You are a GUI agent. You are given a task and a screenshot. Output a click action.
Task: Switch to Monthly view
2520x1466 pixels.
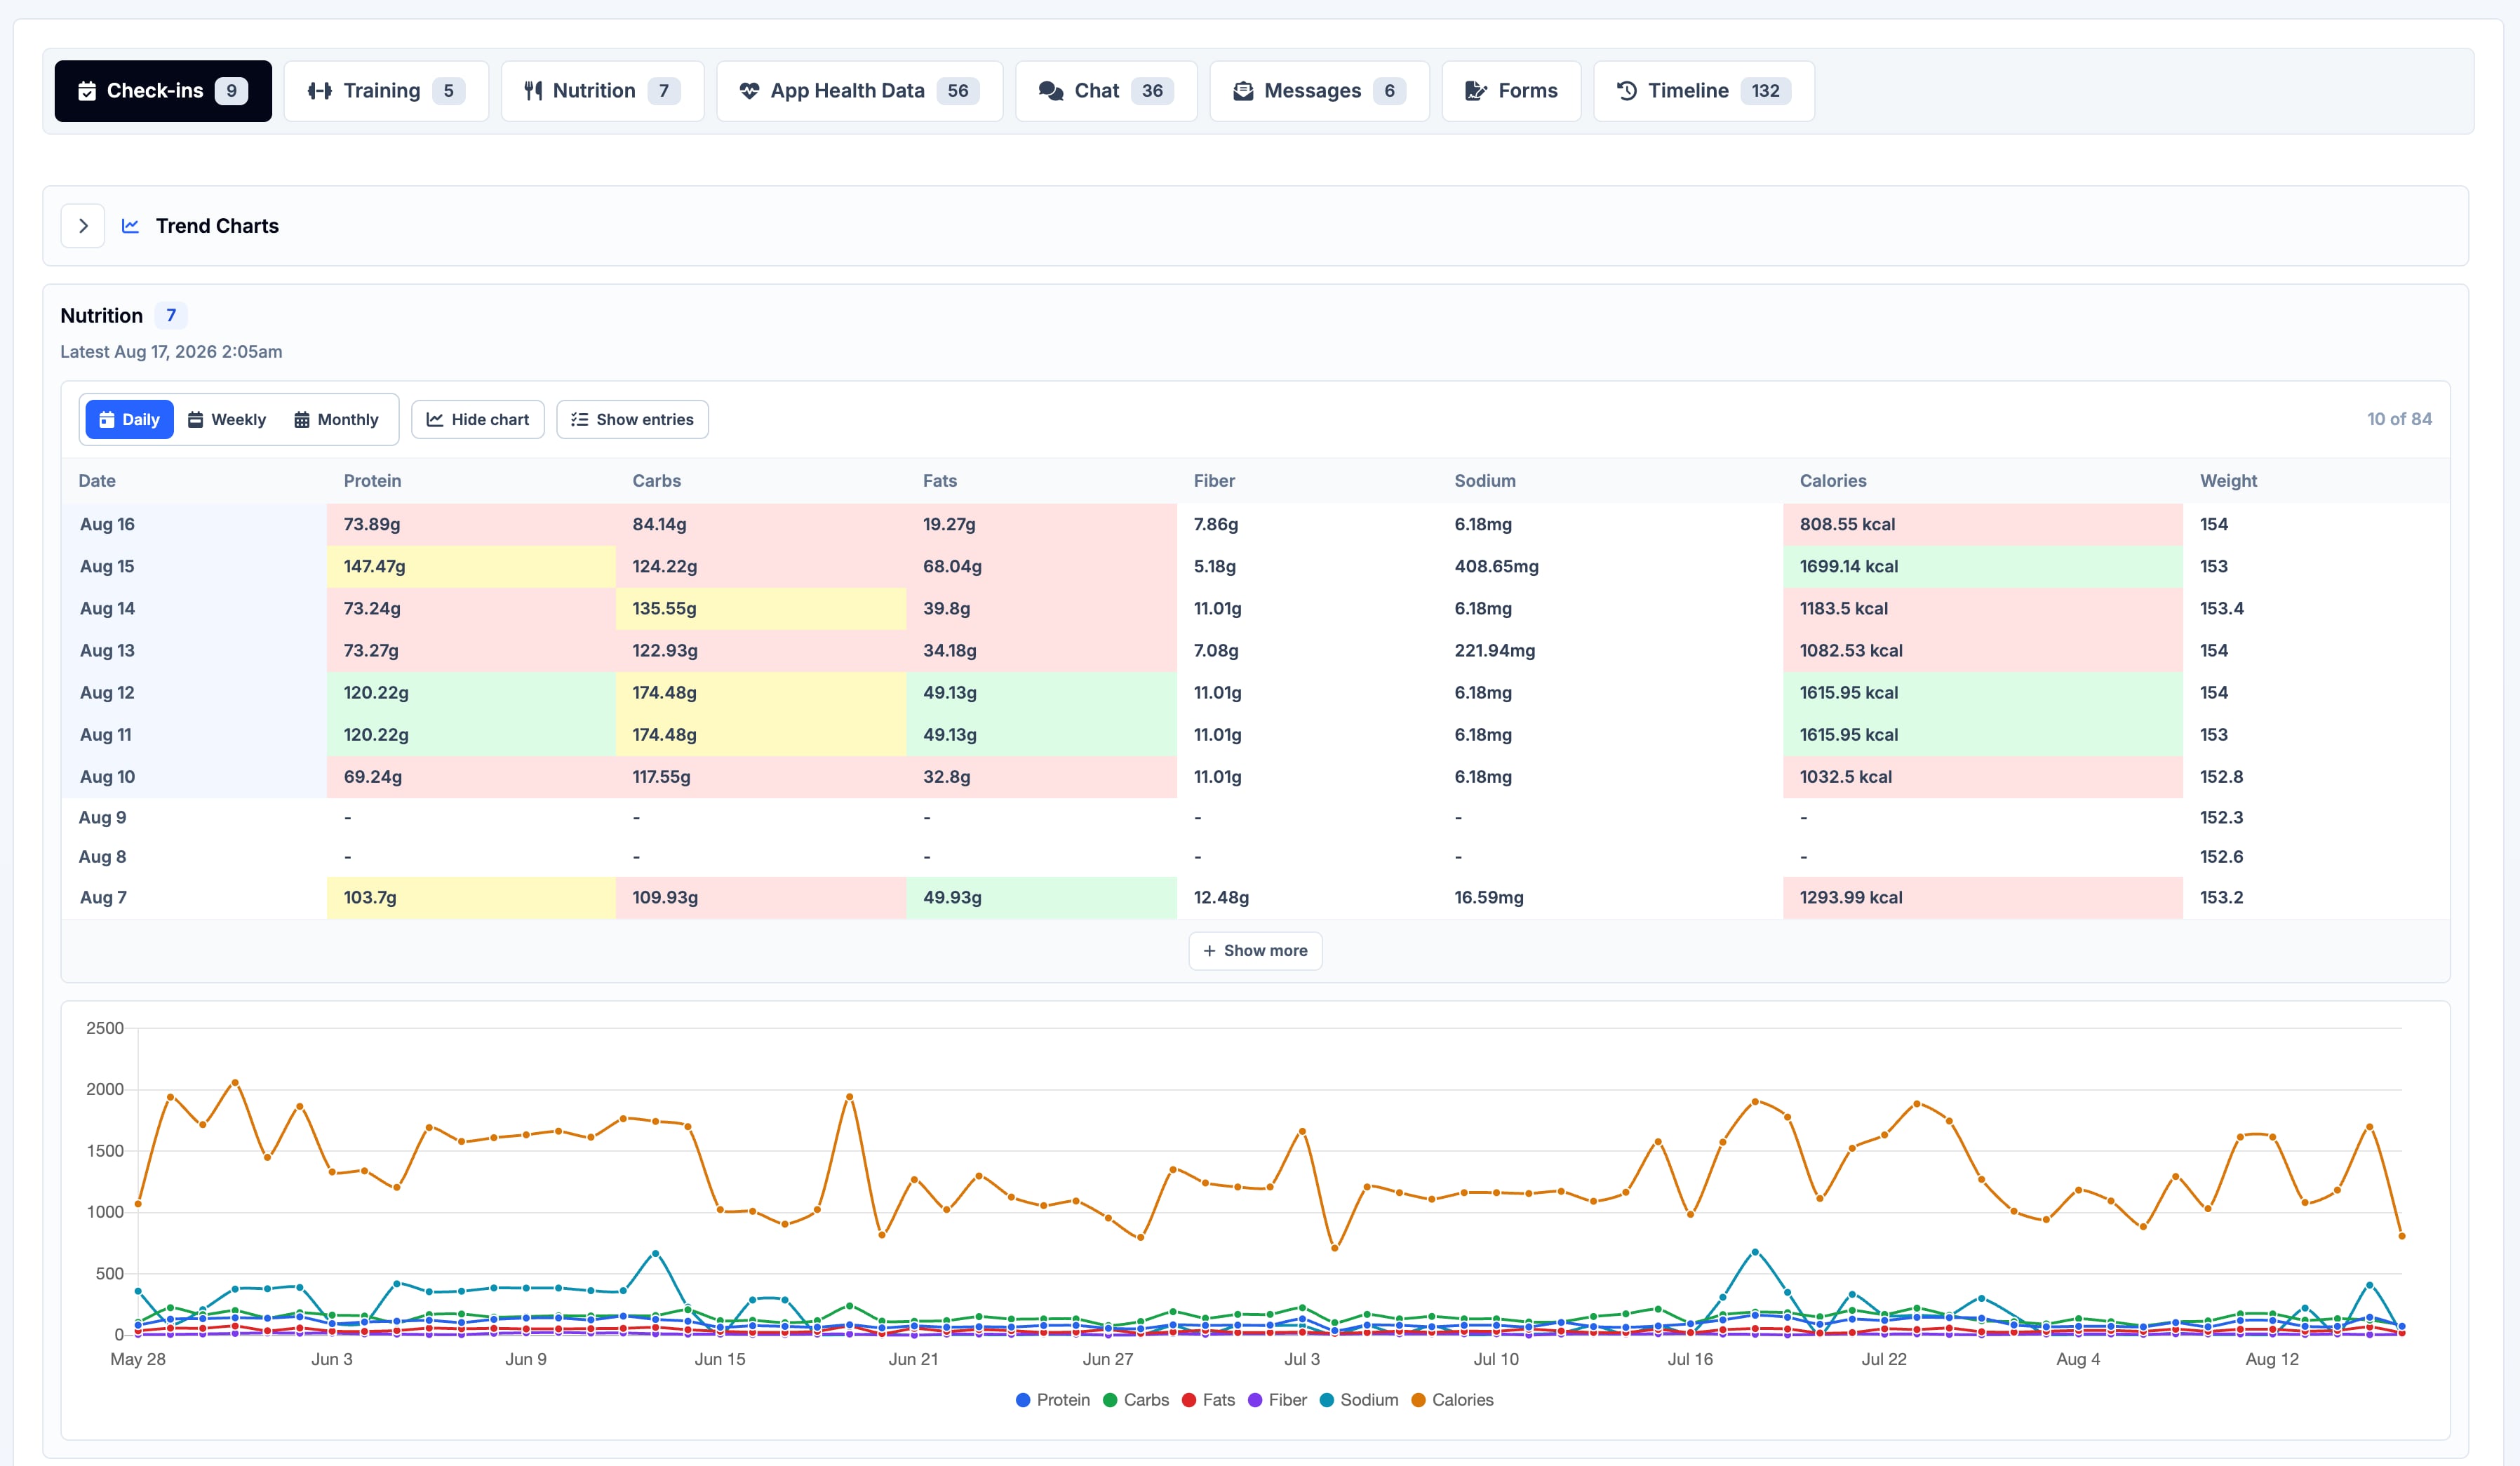(336, 420)
